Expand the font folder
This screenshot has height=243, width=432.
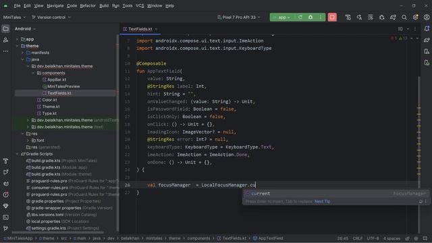click(x=28, y=140)
